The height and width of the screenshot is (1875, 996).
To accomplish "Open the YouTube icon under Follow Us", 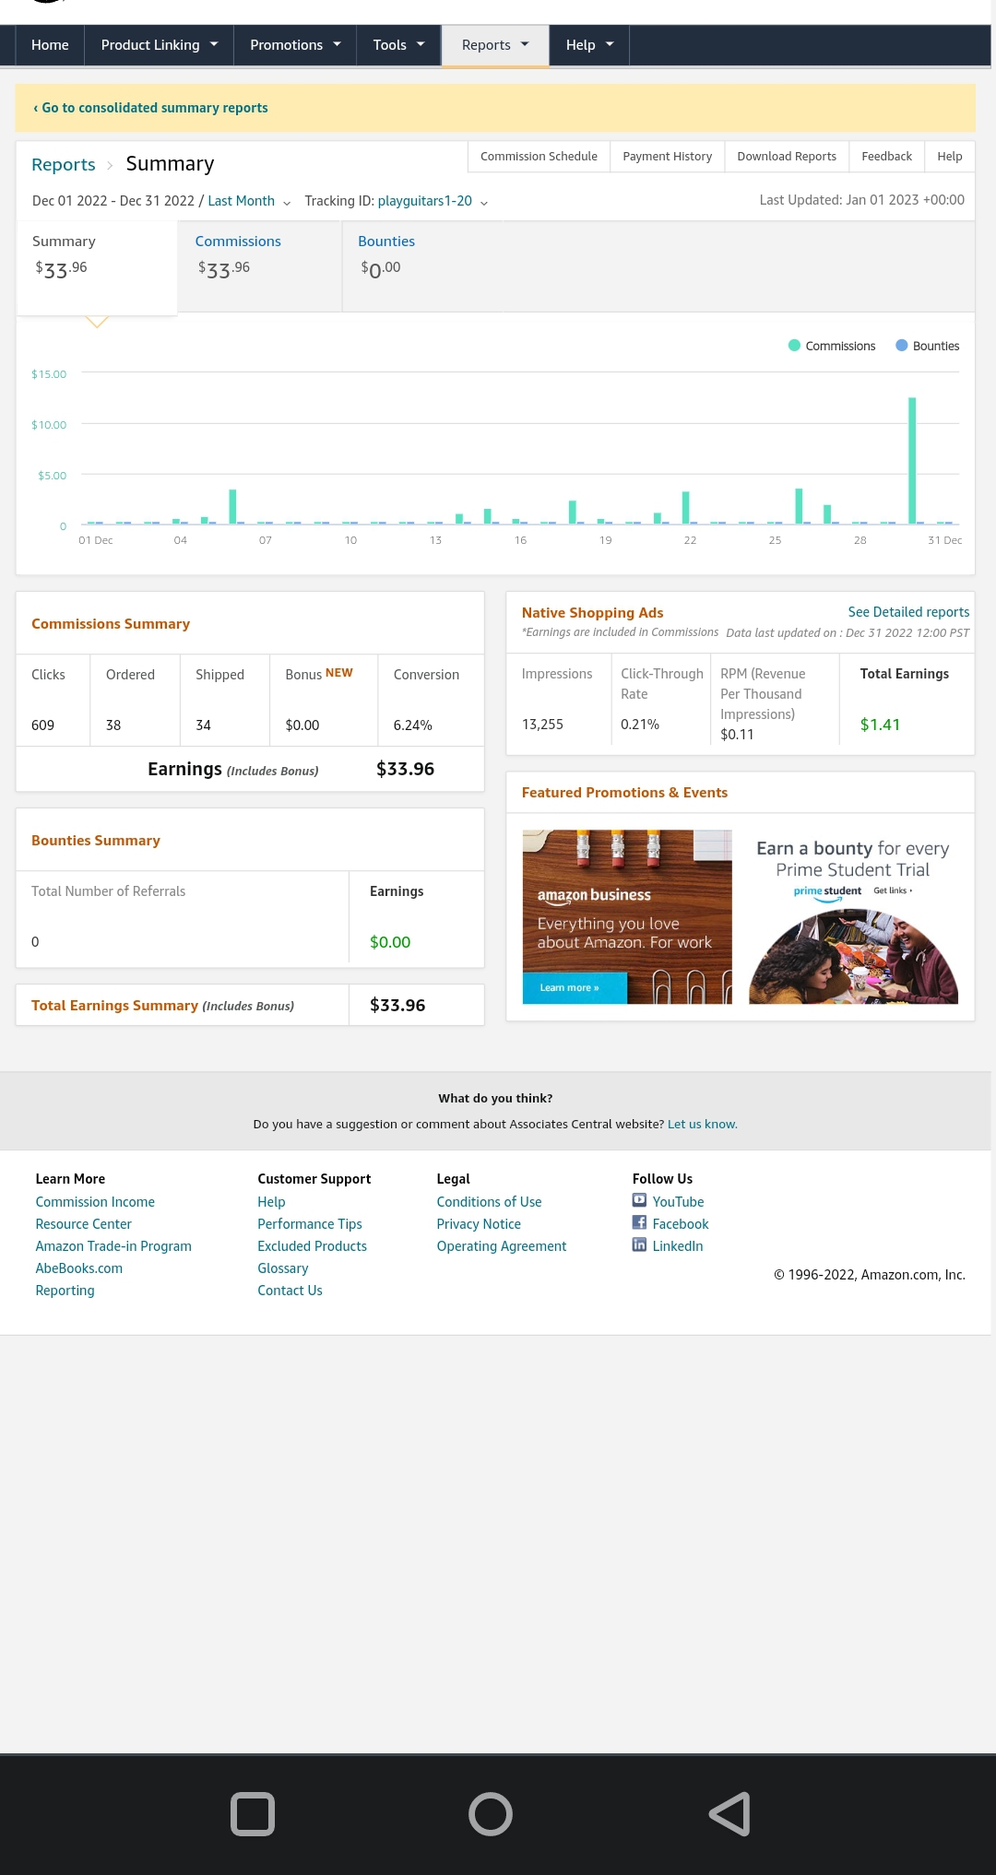I will point(639,1200).
